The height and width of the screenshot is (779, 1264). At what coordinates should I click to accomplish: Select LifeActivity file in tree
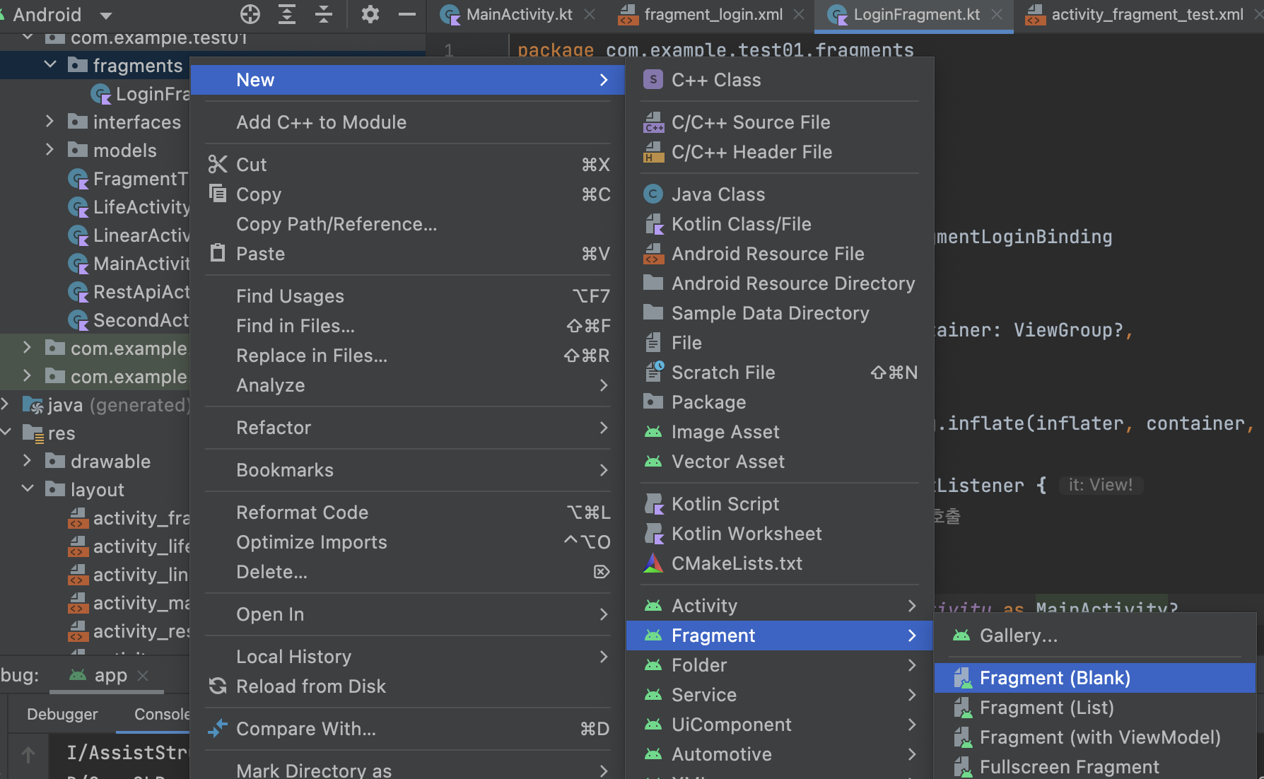[x=129, y=207]
